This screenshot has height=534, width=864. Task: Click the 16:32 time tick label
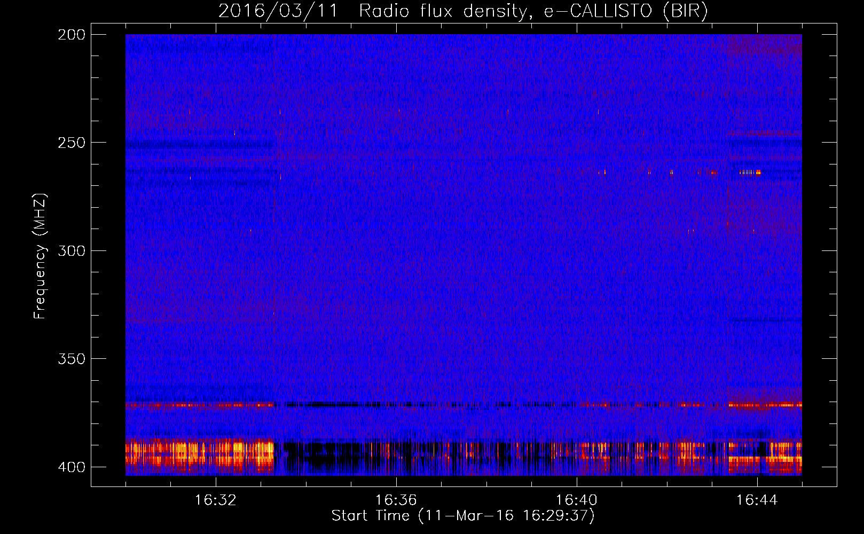click(x=216, y=500)
